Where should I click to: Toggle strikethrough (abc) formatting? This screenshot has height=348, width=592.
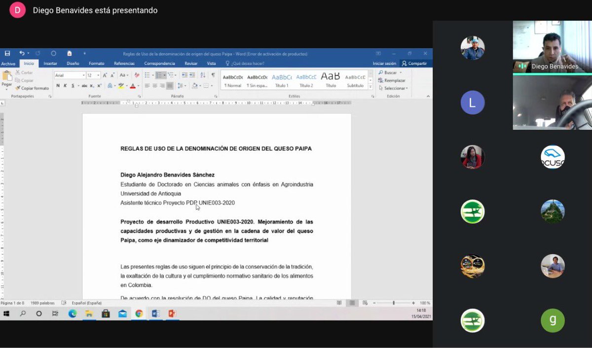(x=84, y=86)
